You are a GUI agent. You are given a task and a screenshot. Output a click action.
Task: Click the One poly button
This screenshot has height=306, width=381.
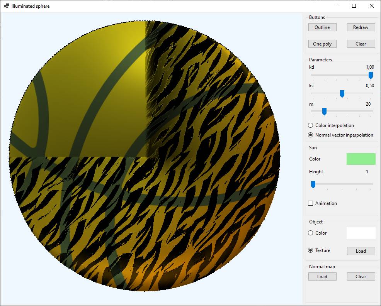322,44
